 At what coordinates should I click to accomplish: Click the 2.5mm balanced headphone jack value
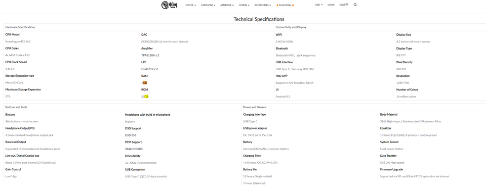32,149
